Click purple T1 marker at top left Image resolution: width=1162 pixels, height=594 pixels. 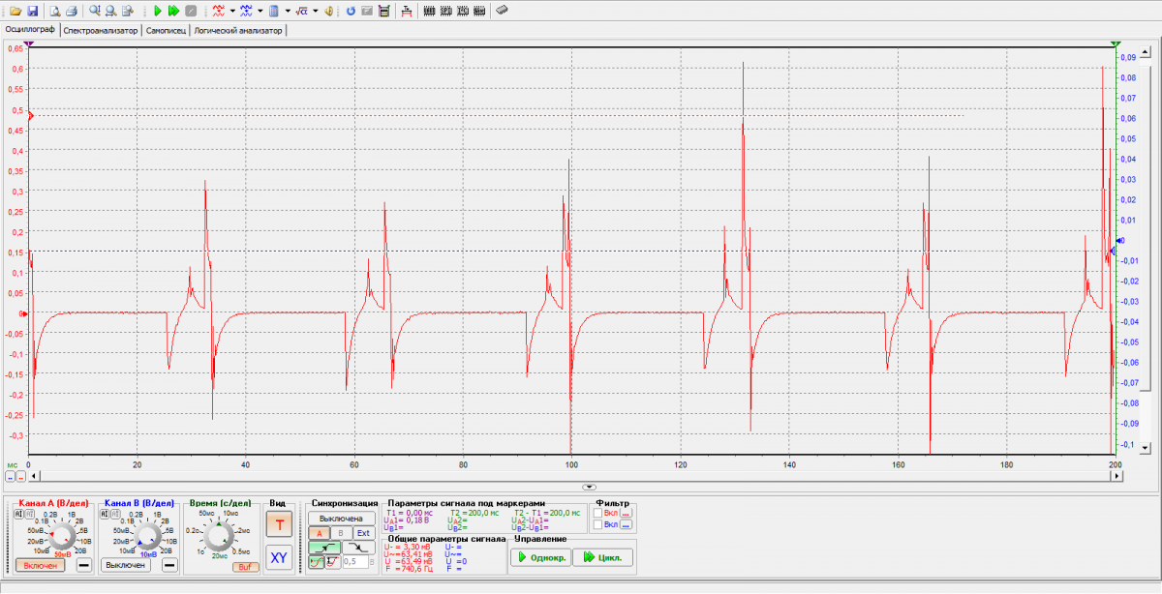pyautogui.click(x=29, y=44)
